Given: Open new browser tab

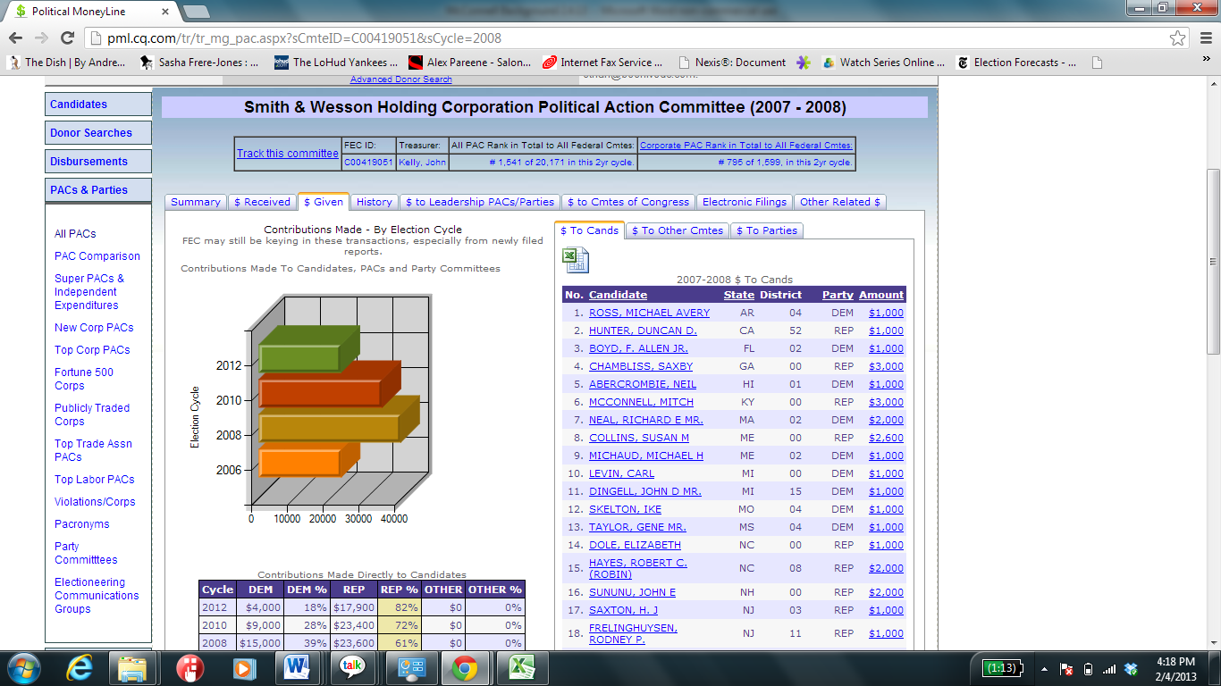Looking at the screenshot, I should pos(196,12).
